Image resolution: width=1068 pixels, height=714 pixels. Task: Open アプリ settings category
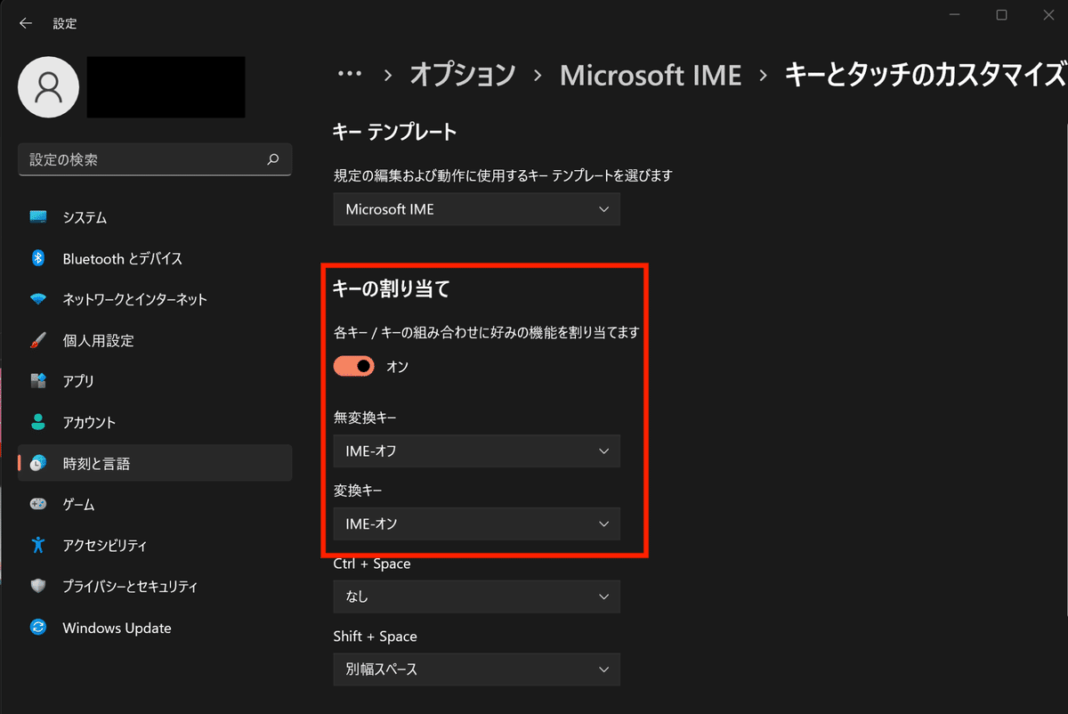(155, 381)
